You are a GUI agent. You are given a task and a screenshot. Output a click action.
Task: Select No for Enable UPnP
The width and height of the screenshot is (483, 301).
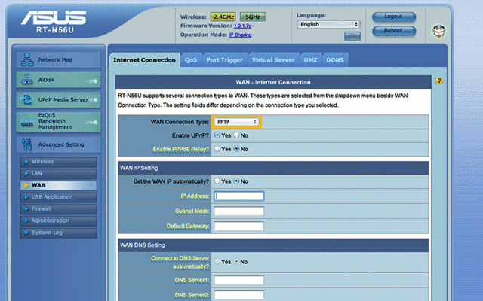pyautogui.click(x=236, y=135)
